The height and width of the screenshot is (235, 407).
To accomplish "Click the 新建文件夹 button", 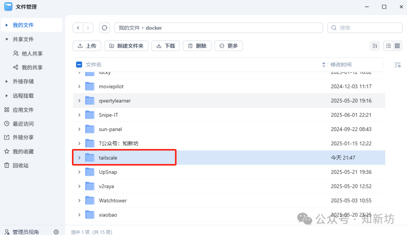I will [126, 46].
